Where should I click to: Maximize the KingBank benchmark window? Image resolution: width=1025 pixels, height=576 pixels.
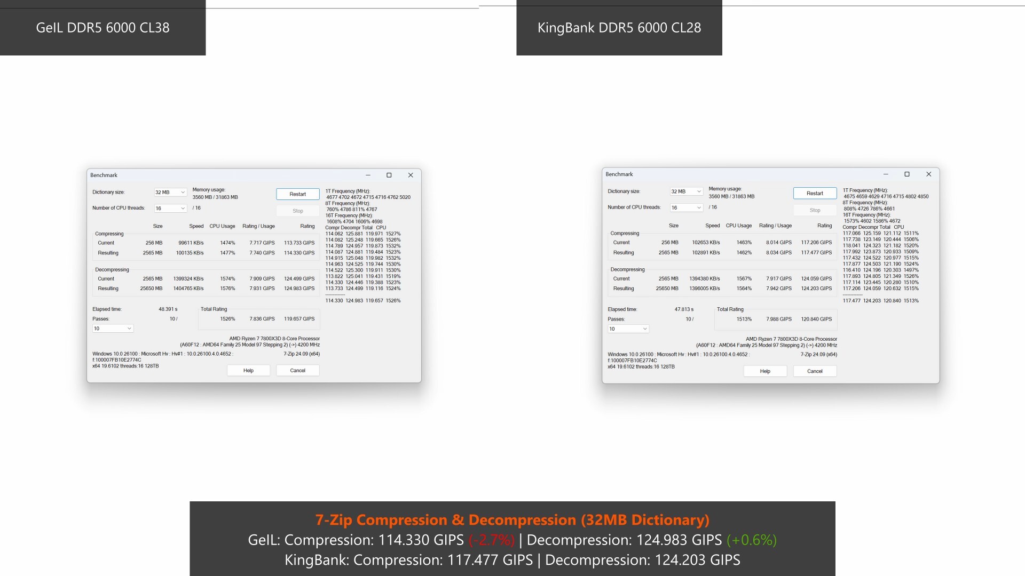[x=906, y=174]
